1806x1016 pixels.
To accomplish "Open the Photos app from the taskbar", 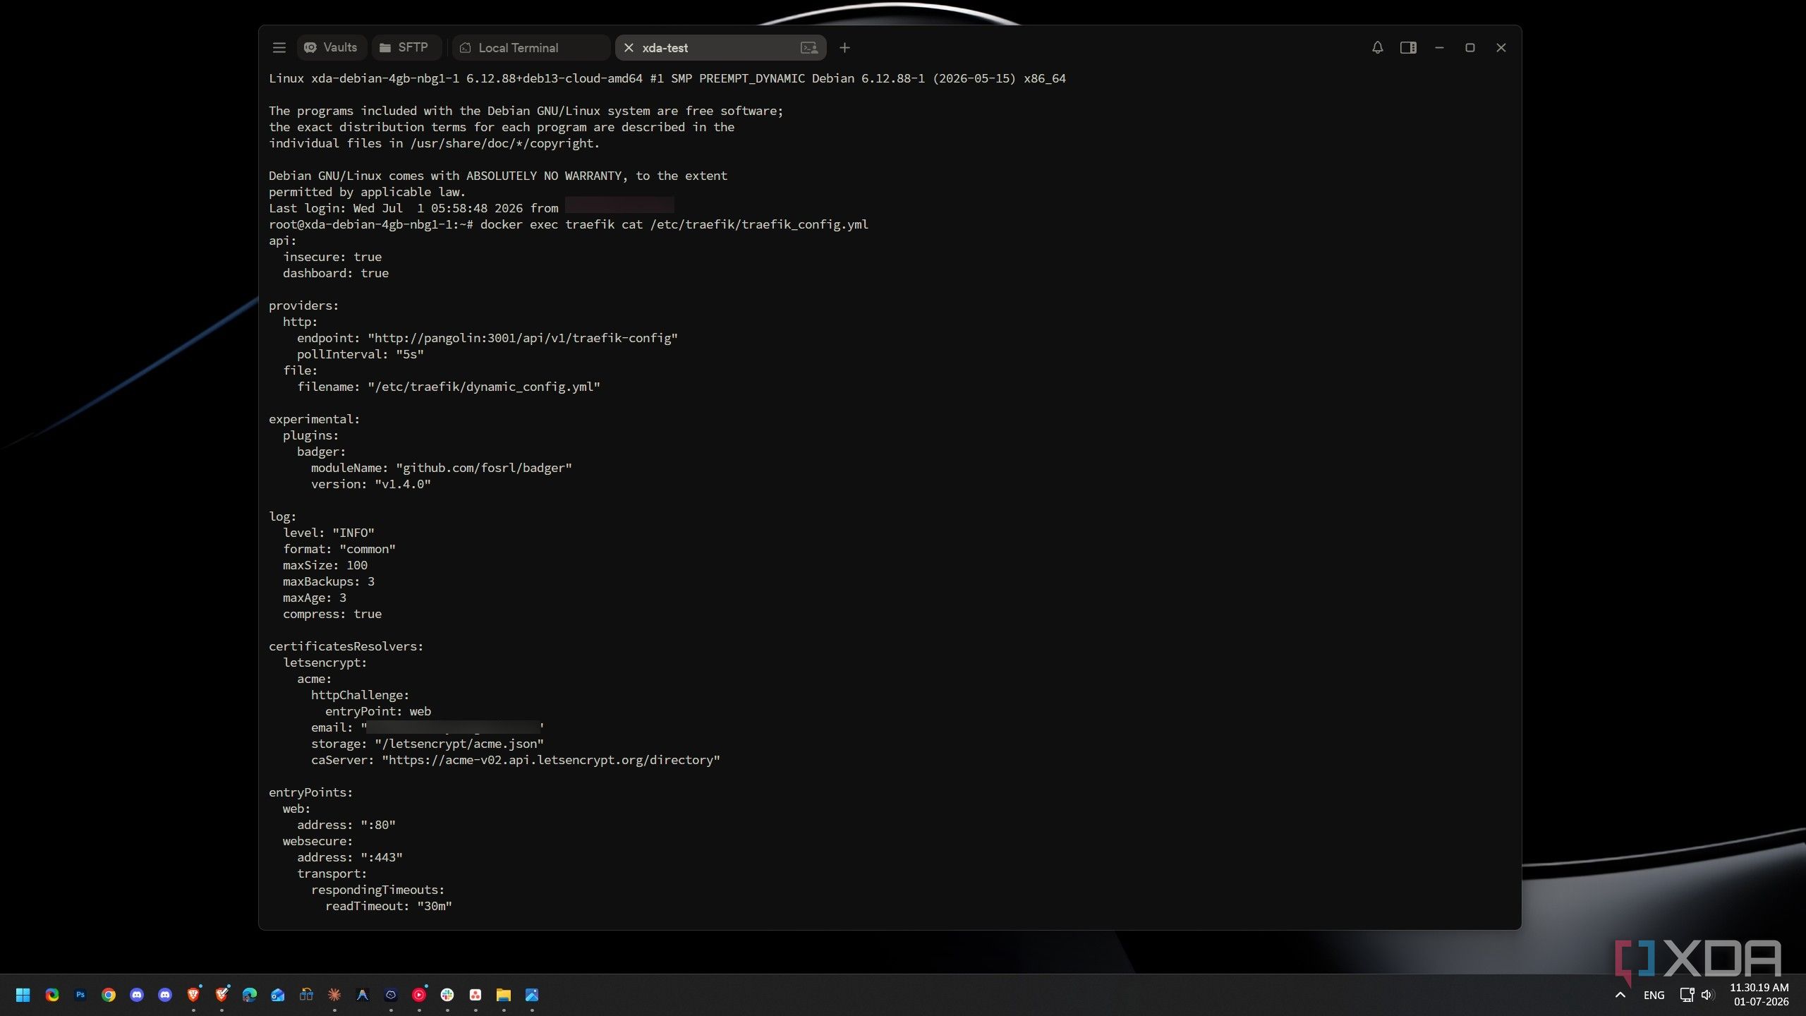I will pyautogui.click(x=532, y=995).
